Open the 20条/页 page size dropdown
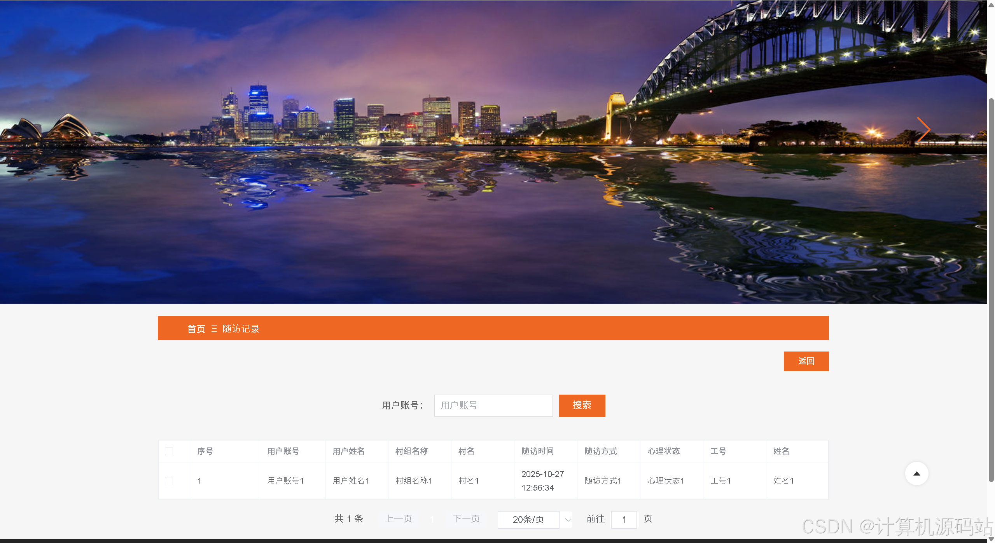This screenshot has height=543, width=995. (535, 519)
